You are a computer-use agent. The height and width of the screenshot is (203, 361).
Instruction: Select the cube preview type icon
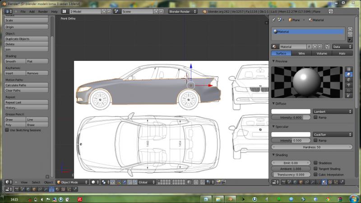coord(348,79)
